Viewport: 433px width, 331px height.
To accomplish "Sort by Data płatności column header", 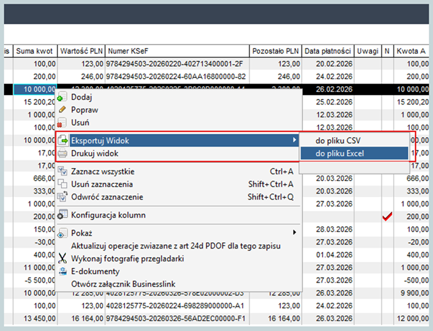I will [328, 51].
